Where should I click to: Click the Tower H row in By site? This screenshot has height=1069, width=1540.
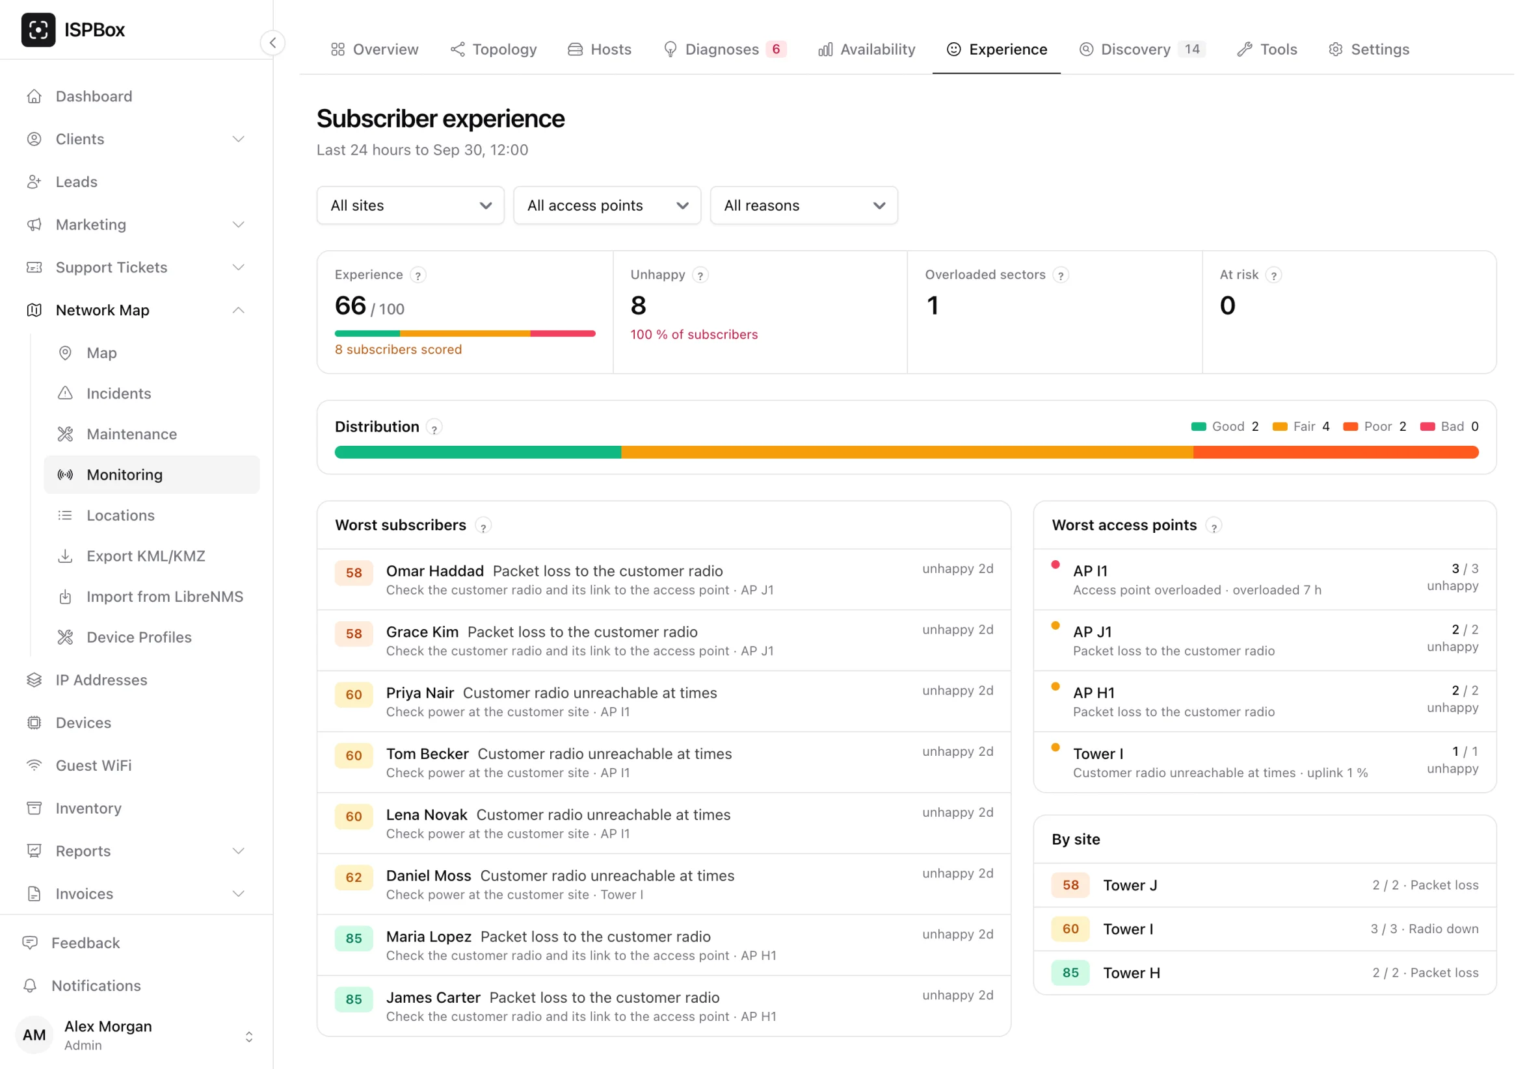coord(1266,973)
